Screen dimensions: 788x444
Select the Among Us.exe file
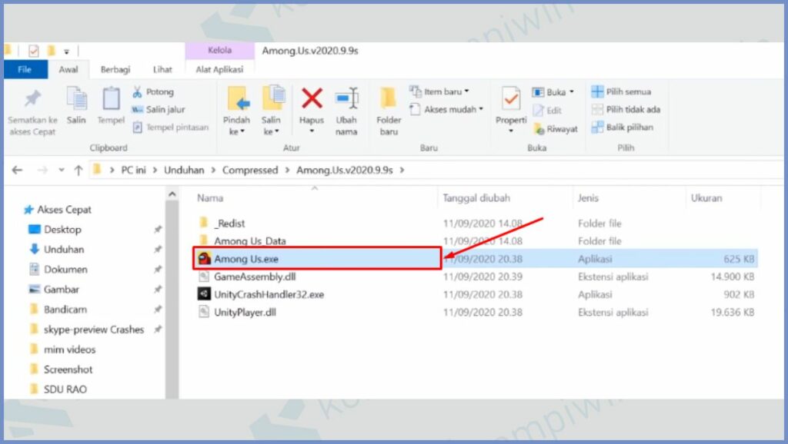coord(246,259)
